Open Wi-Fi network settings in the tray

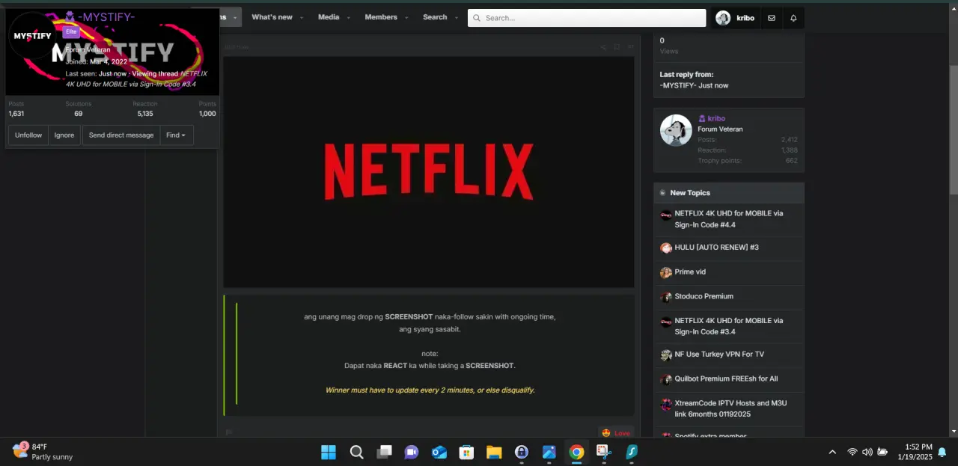[852, 452]
